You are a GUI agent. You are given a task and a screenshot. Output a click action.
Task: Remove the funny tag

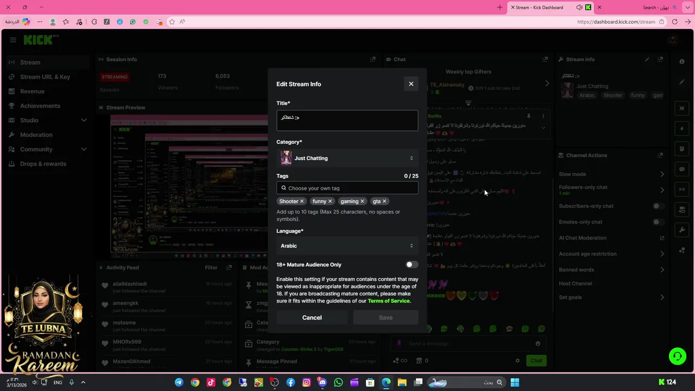point(330,201)
